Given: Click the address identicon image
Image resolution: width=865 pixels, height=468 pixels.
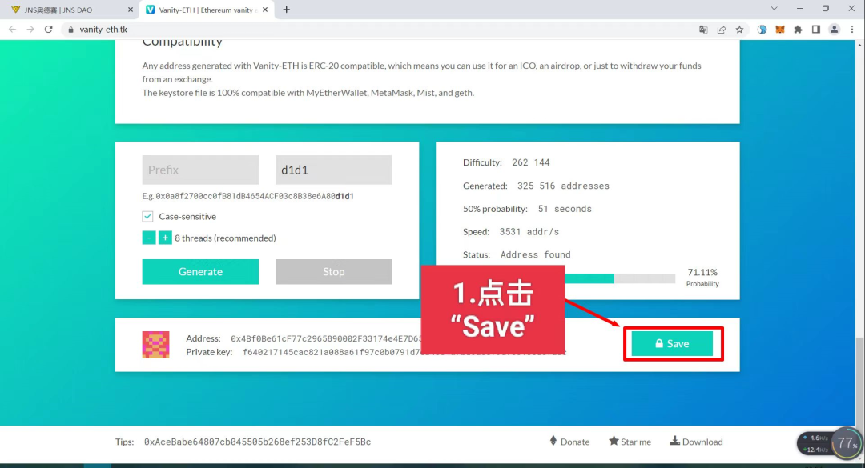Looking at the screenshot, I should point(155,345).
